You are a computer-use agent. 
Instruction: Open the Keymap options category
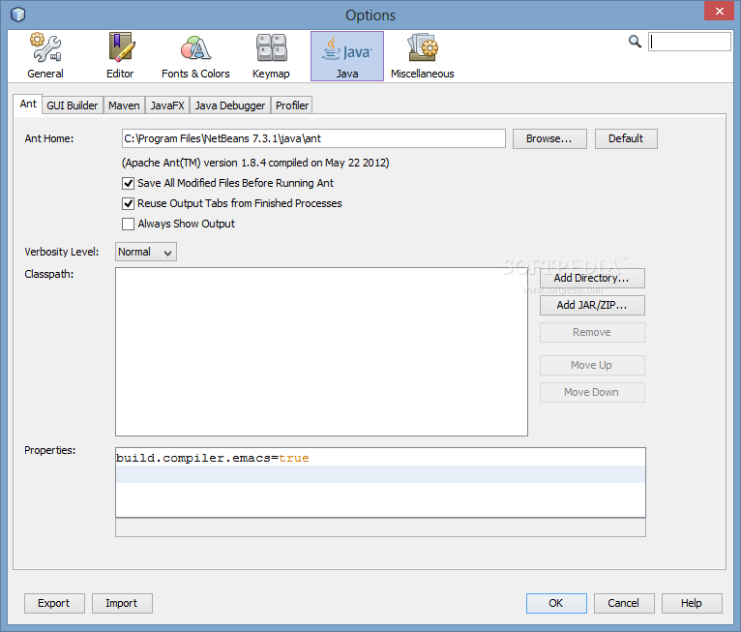(271, 56)
